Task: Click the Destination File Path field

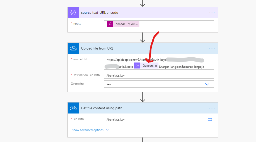Action: point(159,75)
